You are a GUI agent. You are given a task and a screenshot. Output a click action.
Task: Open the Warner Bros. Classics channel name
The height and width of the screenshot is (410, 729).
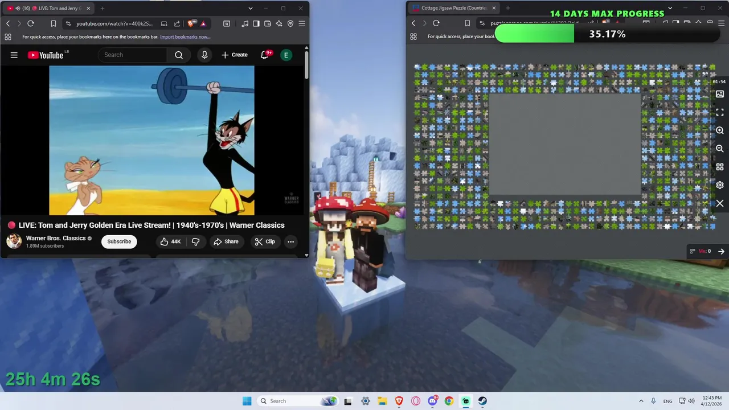(56, 238)
